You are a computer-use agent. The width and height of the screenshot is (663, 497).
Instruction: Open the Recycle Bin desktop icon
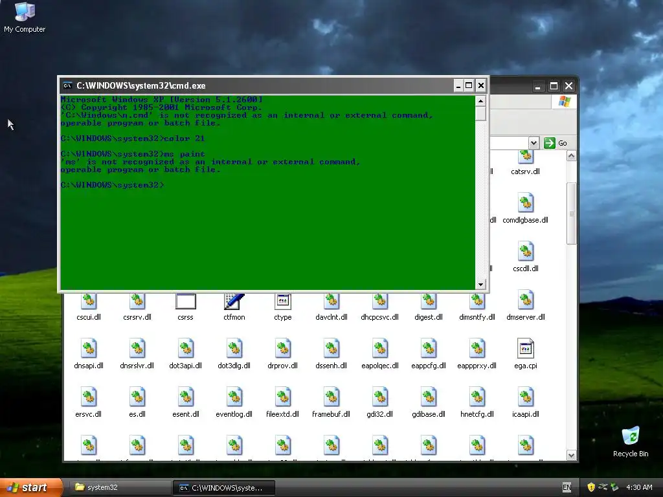631,441
